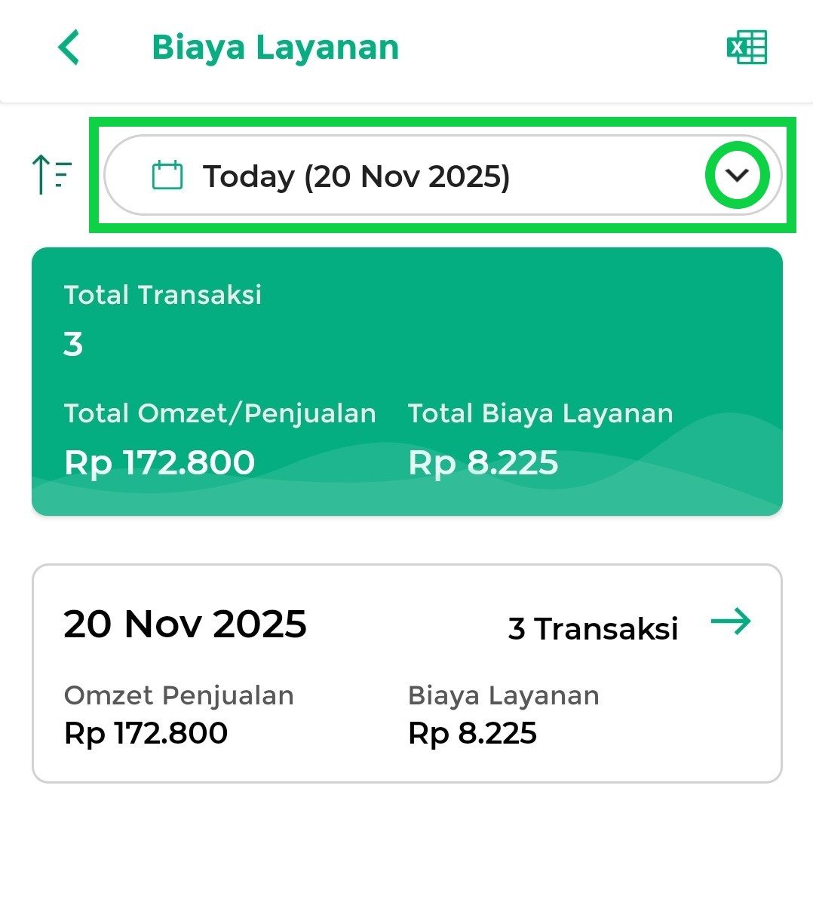Click the Total Transaksi label
813x902 pixels.
coord(163,295)
